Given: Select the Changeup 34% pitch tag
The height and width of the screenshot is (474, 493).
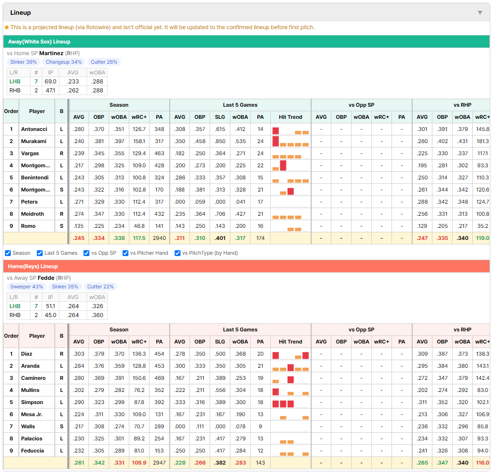Looking at the screenshot, I should click(x=64, y=62).
